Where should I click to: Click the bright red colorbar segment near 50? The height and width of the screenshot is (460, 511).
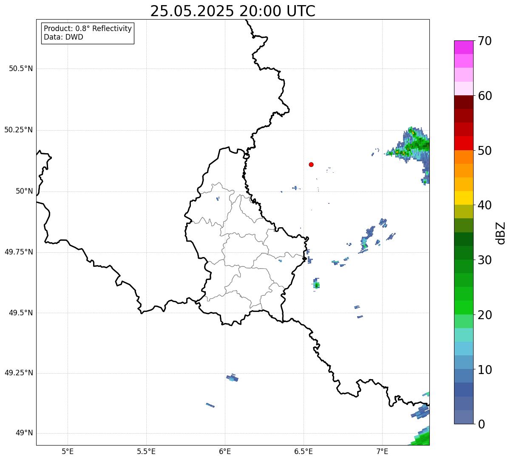pyautogui.click(x=463, y=143)
